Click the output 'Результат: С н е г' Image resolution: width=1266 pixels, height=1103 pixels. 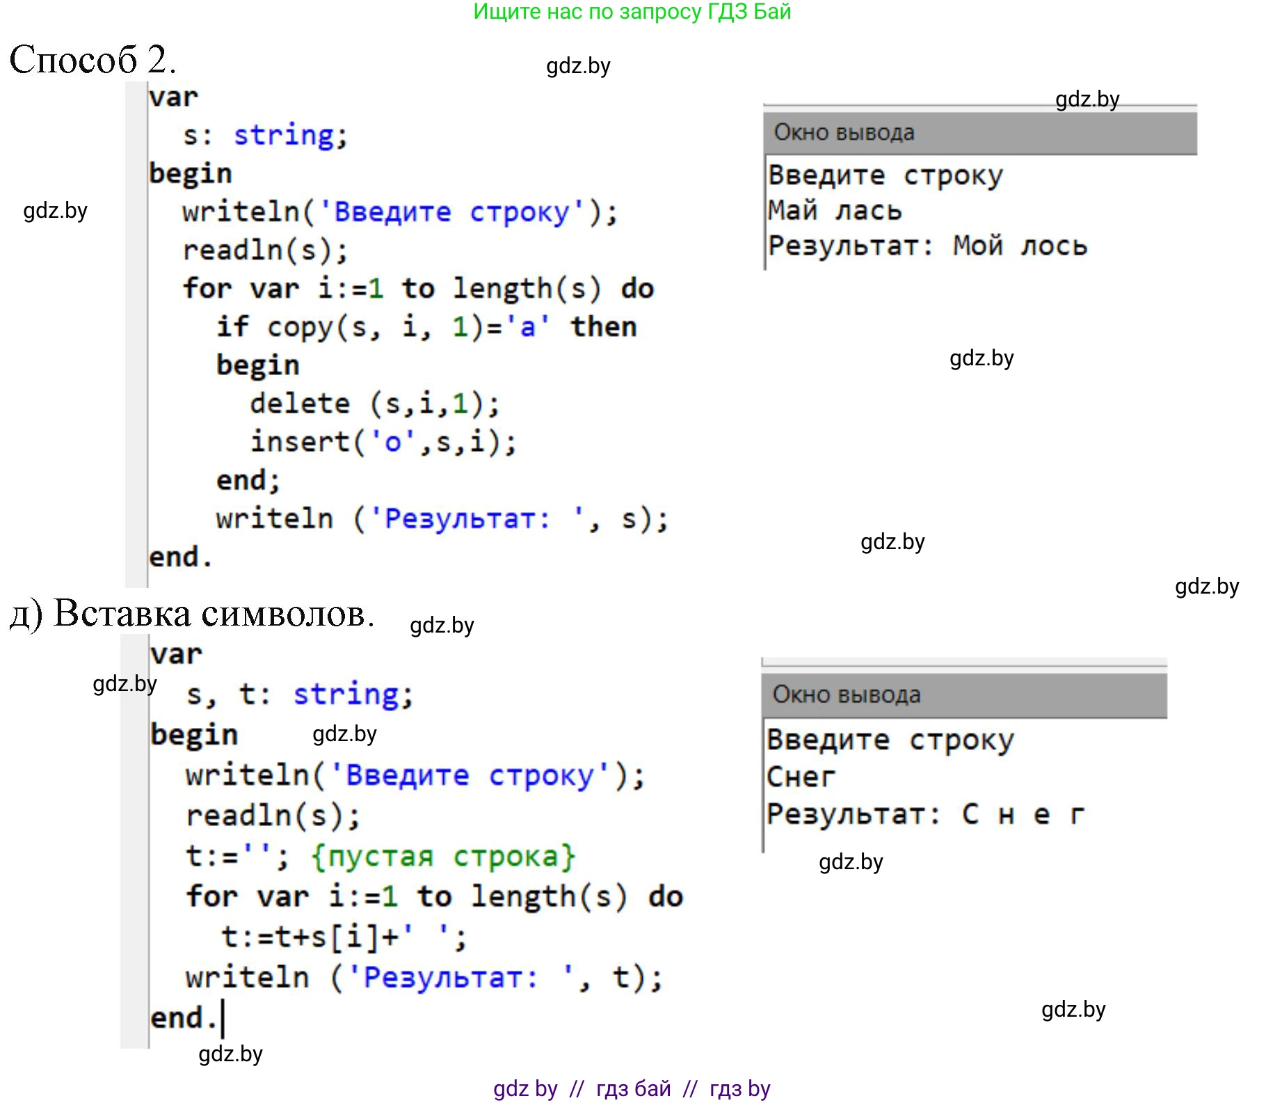pos(925,814)
